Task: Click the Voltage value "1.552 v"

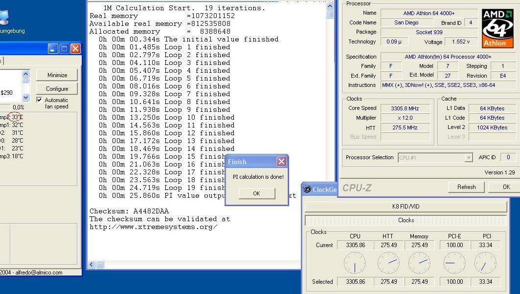Action: (461, 42)
